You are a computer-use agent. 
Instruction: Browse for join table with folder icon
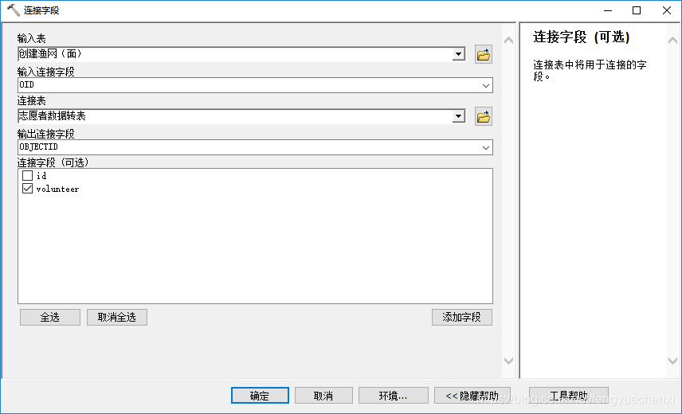point(484,116)
